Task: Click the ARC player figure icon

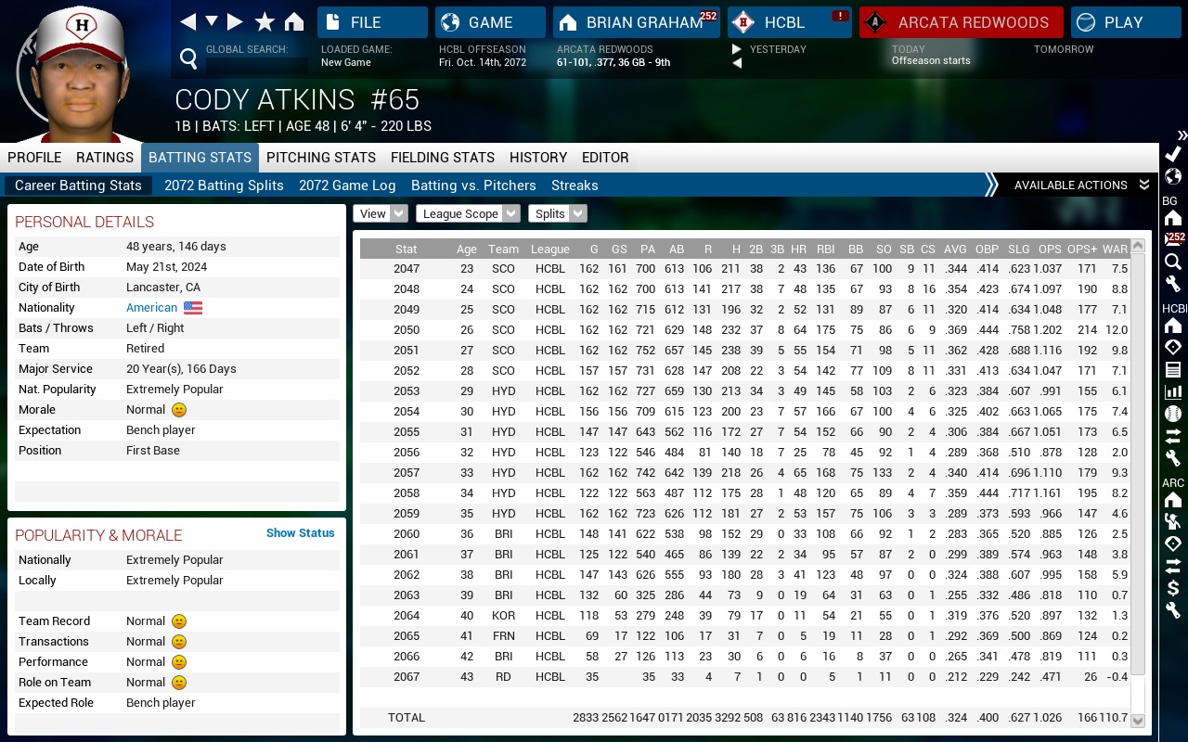Action: [x=1173, y=521]
